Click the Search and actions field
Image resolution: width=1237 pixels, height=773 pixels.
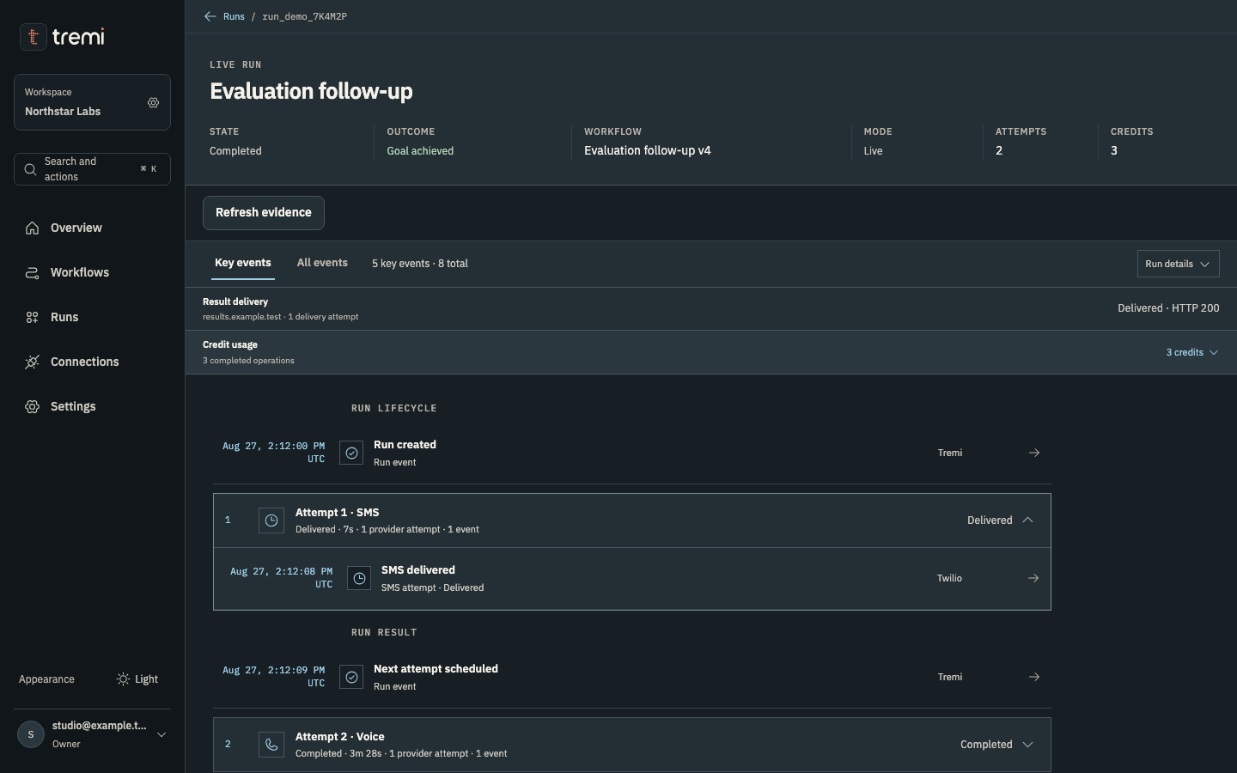tap(92, 169)
